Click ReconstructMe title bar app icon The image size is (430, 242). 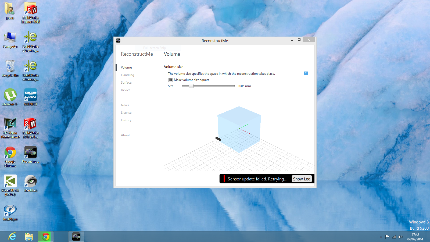[x=118, y=41]
